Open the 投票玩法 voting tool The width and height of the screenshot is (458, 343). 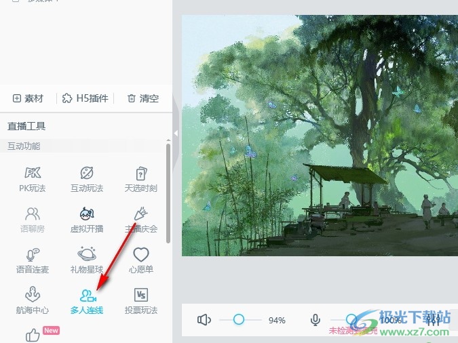141,301
